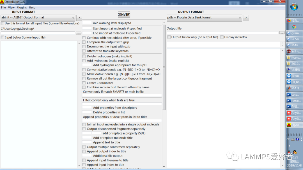Open the 'MAR...' browser taskbar item
Image resolution: width=303 pixels, height=170 pixels.
[x=294, y=45]
